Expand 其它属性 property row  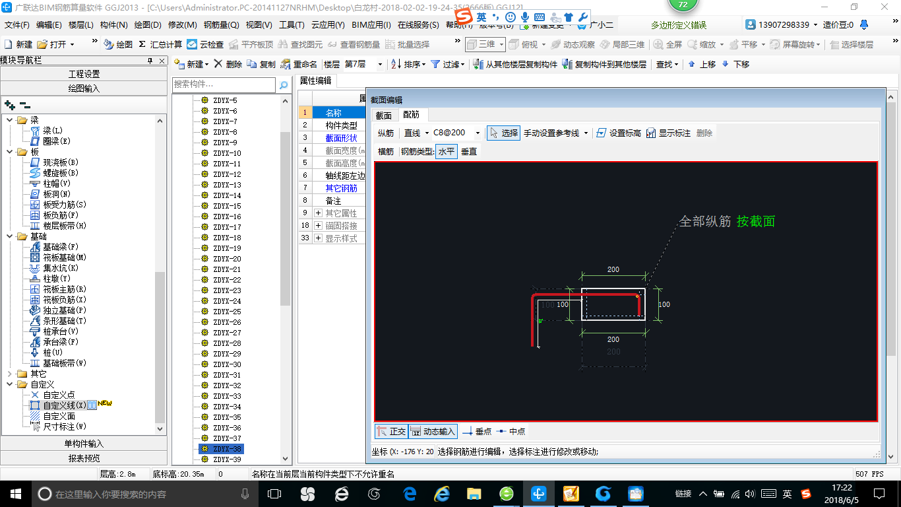319,213
